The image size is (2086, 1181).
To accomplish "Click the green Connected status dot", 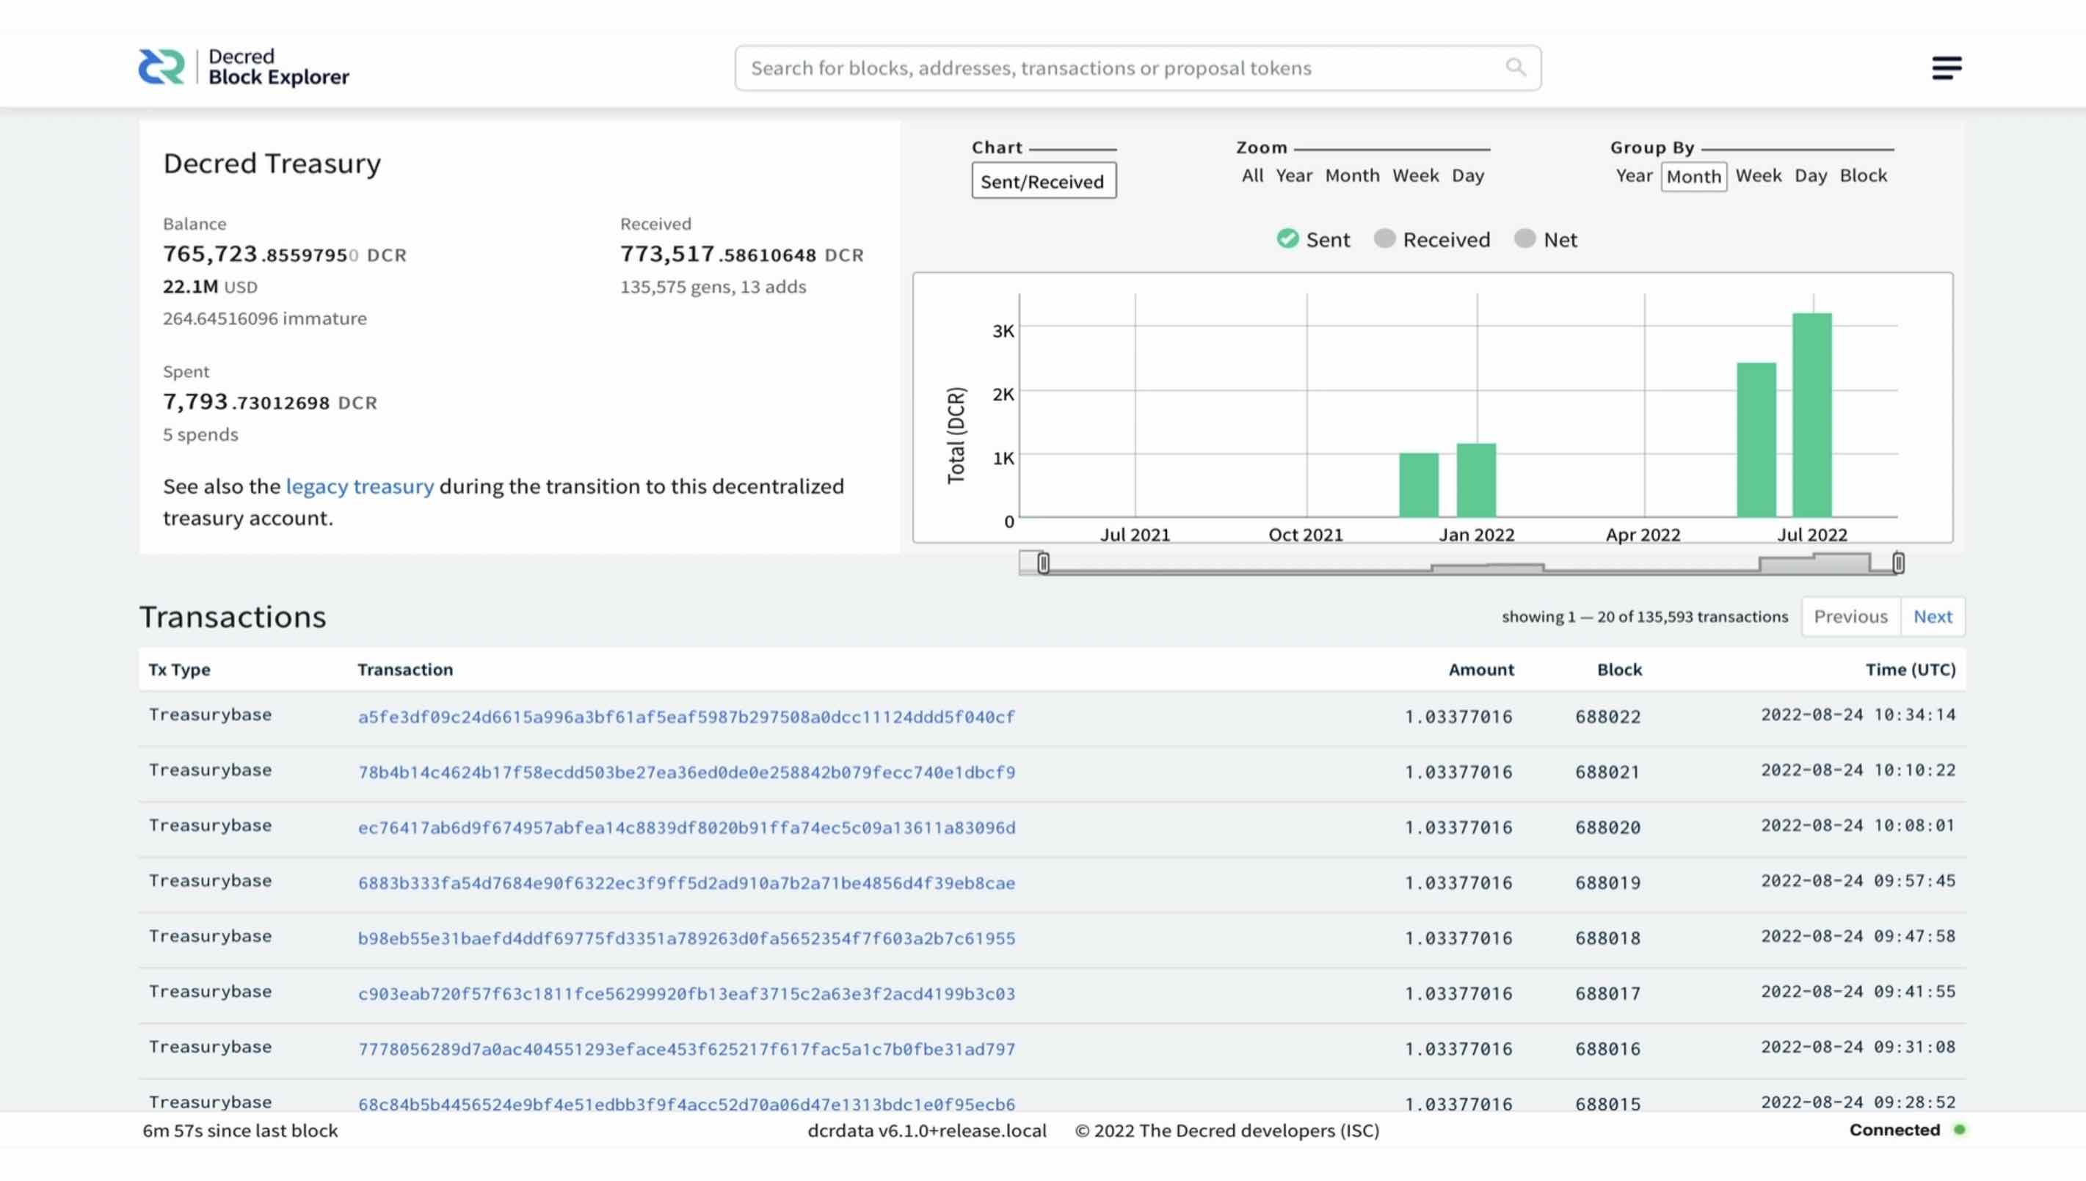I will [1960, 1130].
